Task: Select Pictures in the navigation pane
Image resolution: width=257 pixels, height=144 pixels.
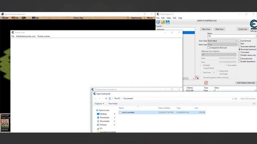Action: click(102, 125)
